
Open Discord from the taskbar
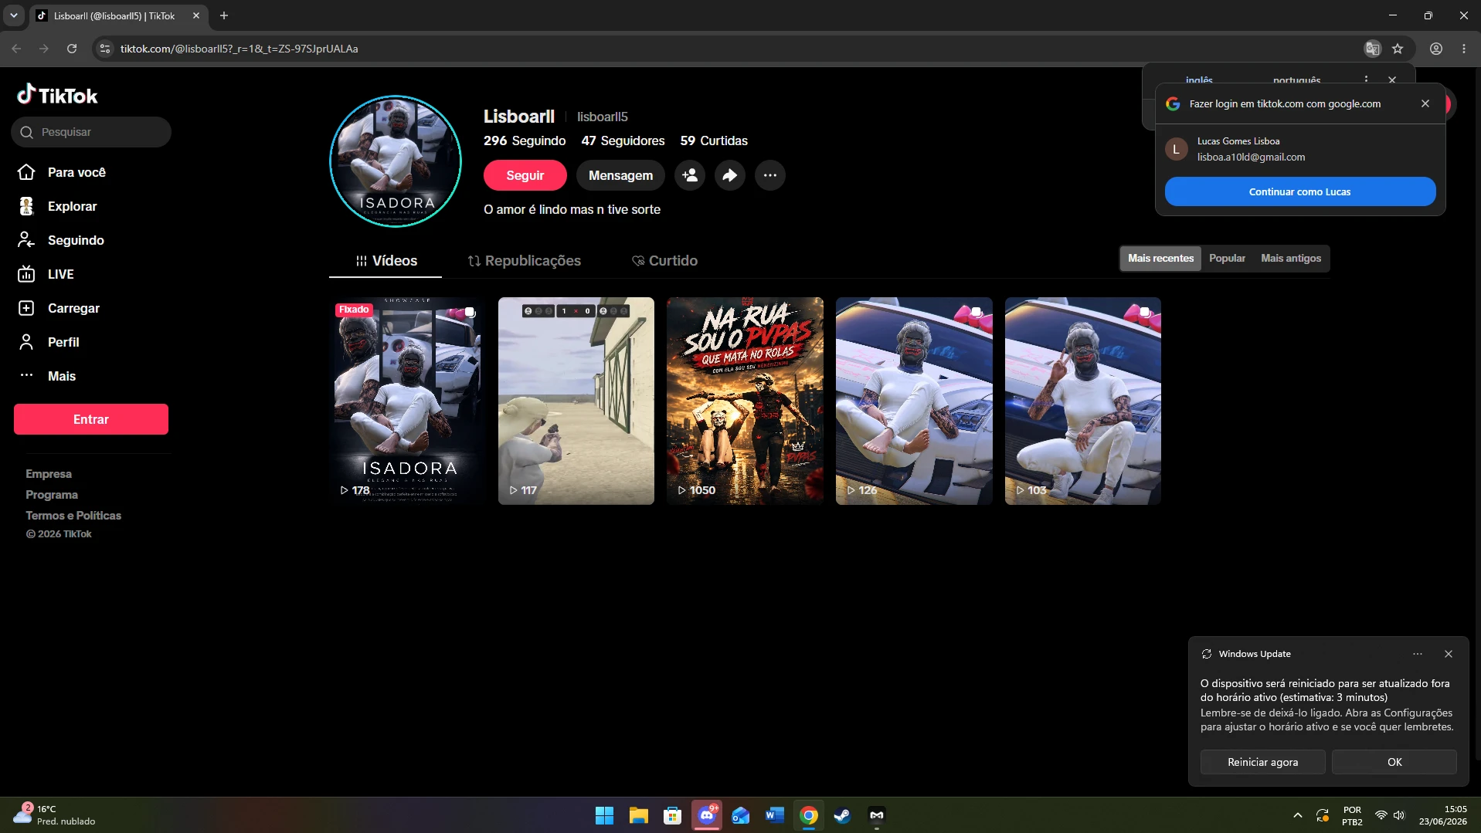point(707,815)
